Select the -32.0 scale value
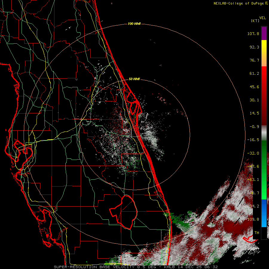 (253, 153)
